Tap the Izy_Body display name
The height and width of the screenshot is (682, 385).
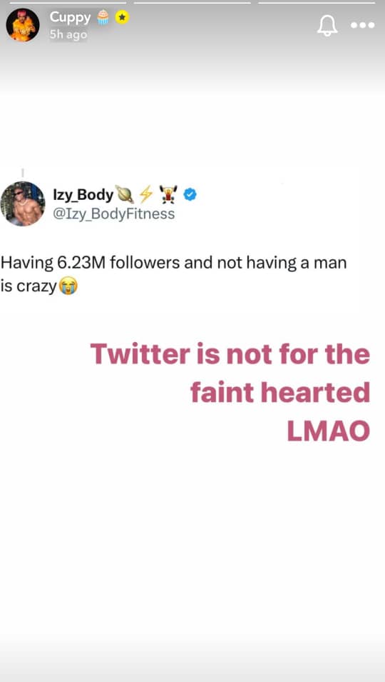83,195
